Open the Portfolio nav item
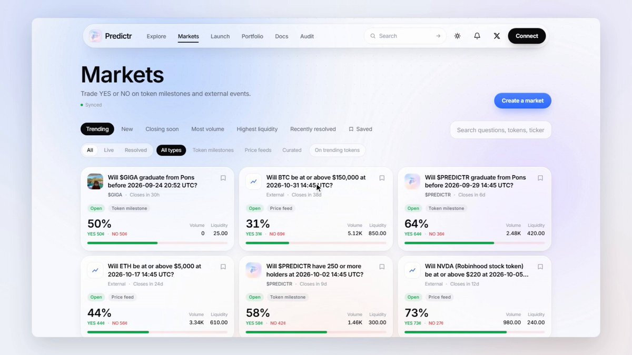The width and height of the screenshot is (632, 355). [x=252, y=36]
